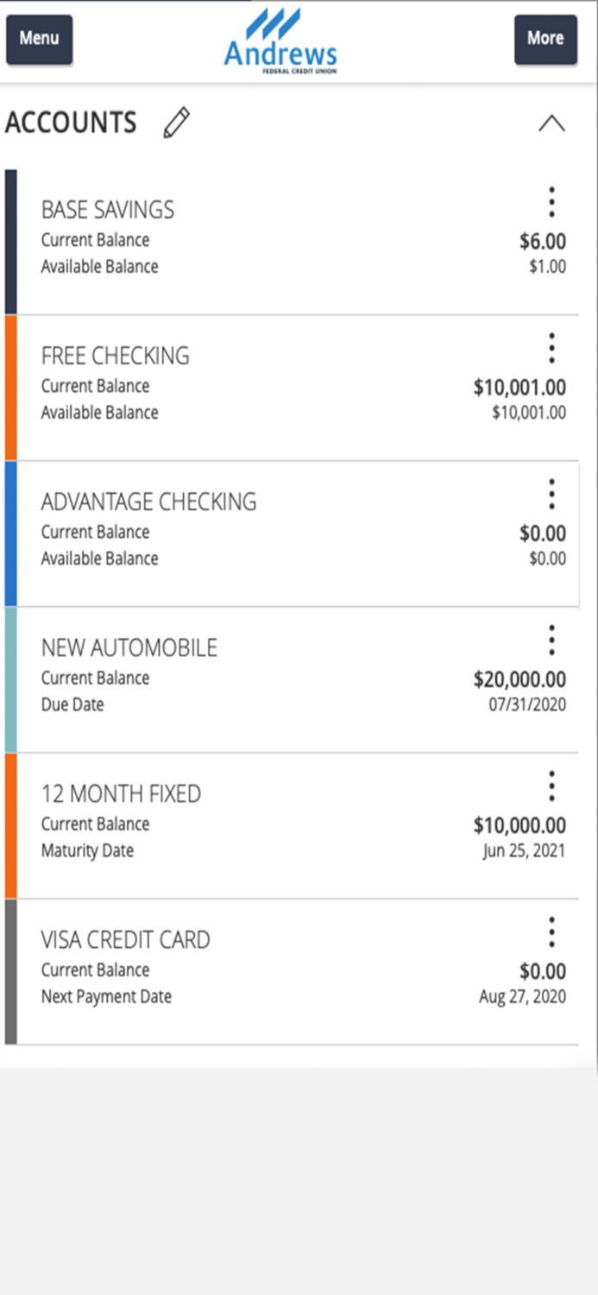Open the More menu
The width and height of the screenshot is (598, 1295).
545,39
